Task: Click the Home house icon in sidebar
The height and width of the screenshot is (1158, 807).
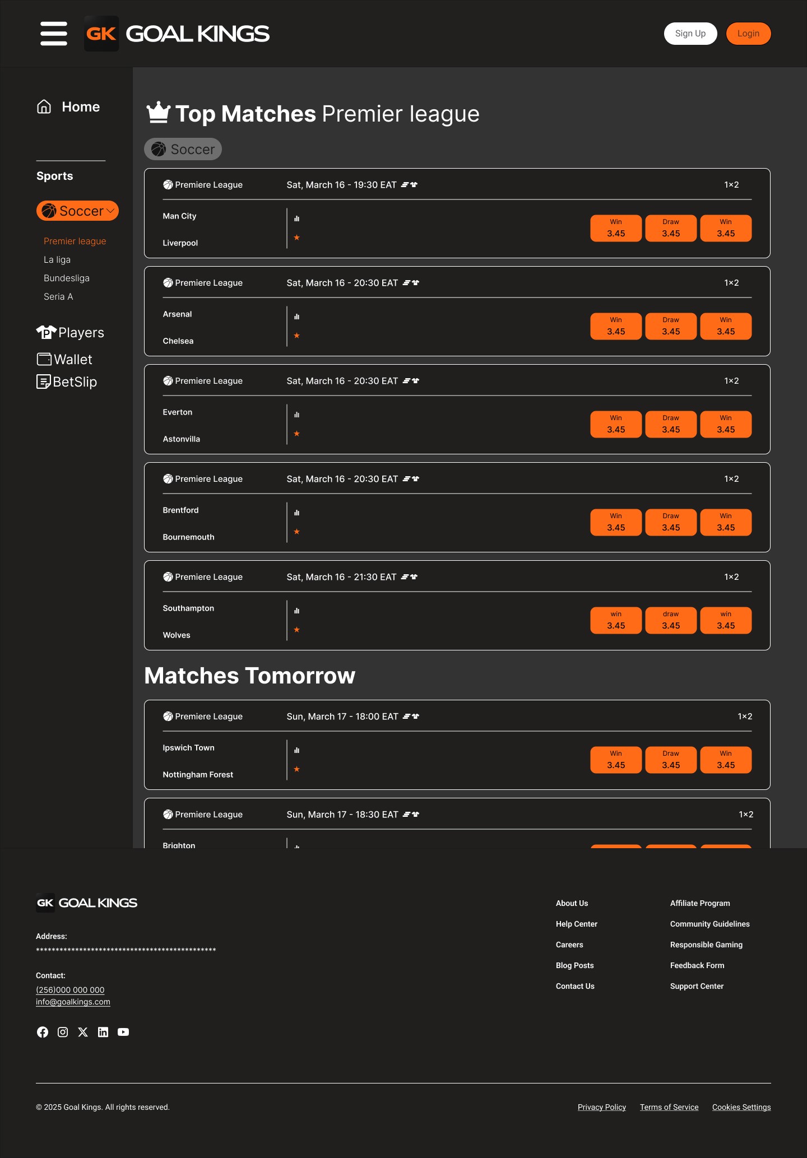Action: click(44, 106)
